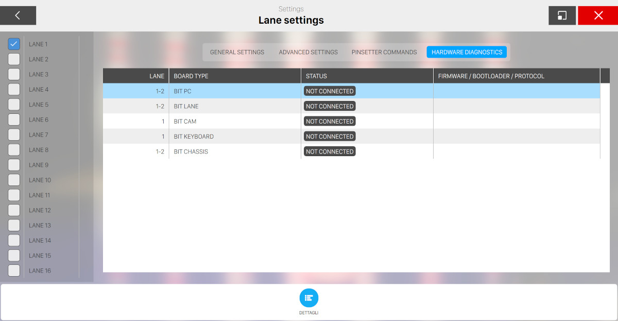Uncheck the Lane 1 checkbox

[x=14, y=44]
